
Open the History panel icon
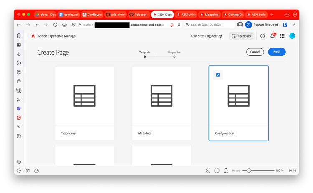(x=19, y=63)
